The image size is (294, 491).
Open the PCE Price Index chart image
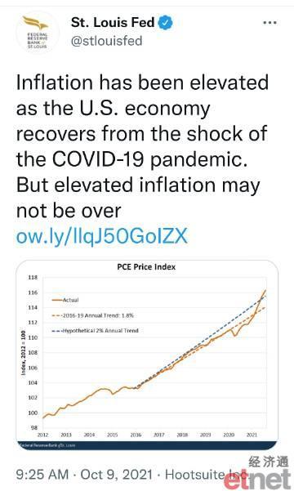[147, 355]
